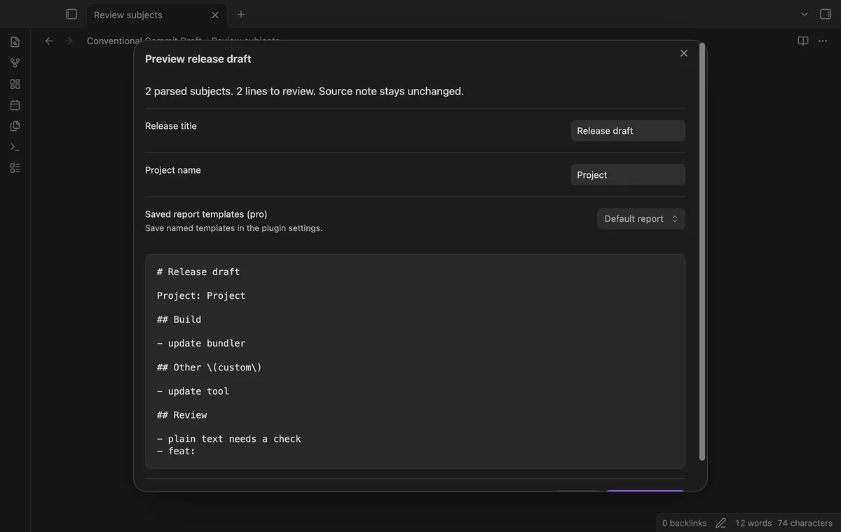This screenshot has height=532, width=841.
Task: Click the dialog's vertical scrollbar
Action: [702, 252]
